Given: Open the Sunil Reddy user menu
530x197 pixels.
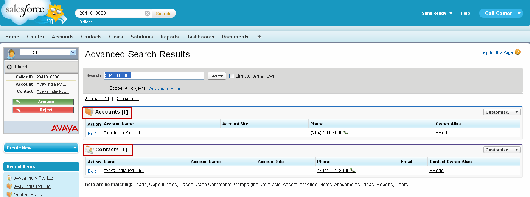Looking at the screenshot, I should (437, 13).
